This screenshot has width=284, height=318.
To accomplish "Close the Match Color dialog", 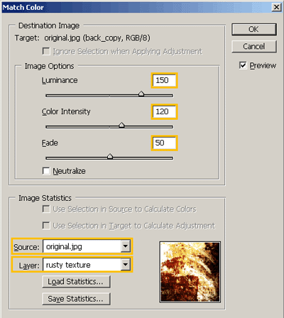I will [x=276, y=7].
